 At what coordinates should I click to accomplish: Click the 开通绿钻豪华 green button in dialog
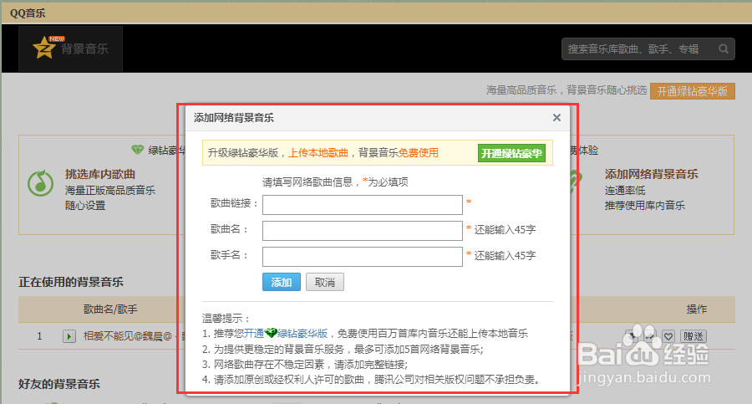tap(511, 153)
